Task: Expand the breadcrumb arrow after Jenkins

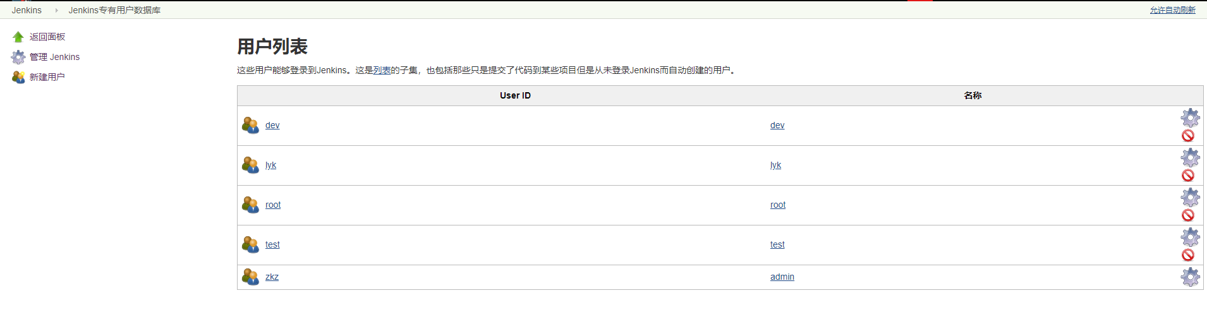Action: 56,10
